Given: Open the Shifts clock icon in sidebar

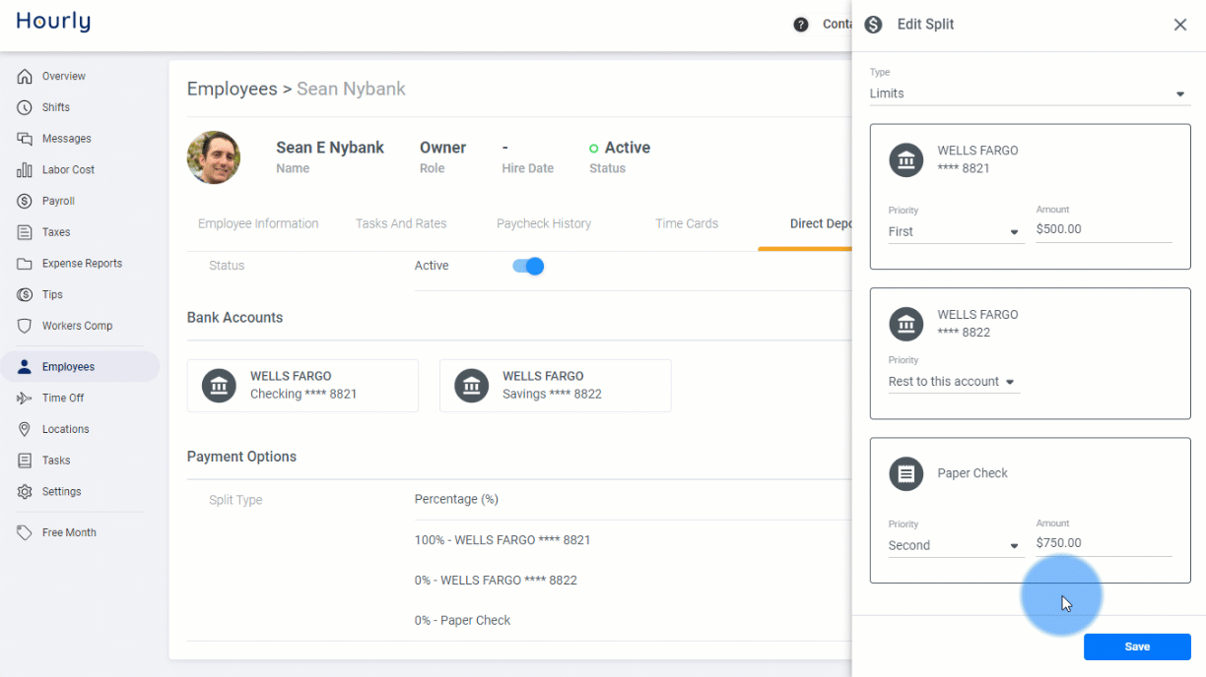Looking at the screenshot, I should (25, 107).
